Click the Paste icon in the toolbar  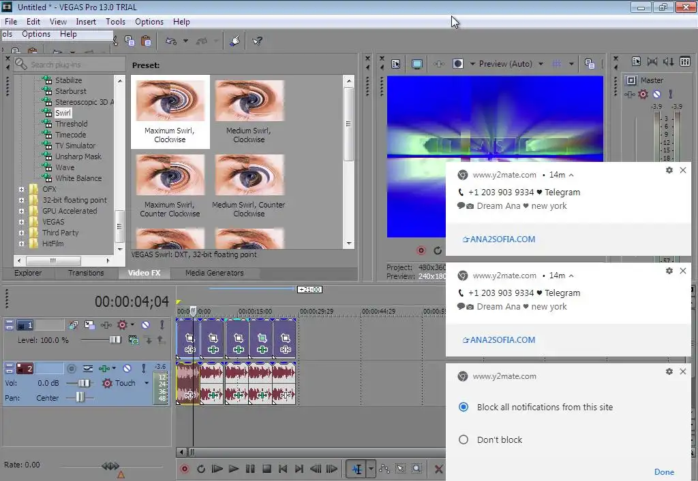coord(146,41)
